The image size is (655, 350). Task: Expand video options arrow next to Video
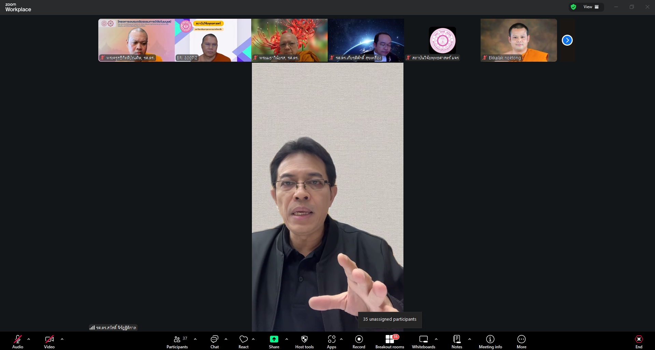[62, 339]
